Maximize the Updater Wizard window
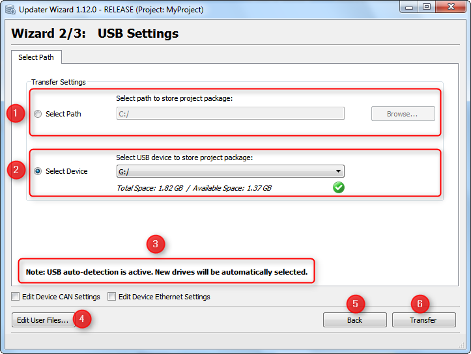Screen dimensions: 471x354 [x=427, y=7]
